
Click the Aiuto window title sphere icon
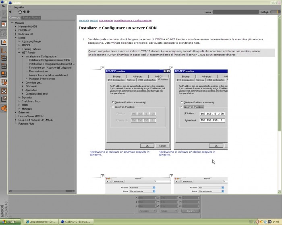[x=10, y=3]
